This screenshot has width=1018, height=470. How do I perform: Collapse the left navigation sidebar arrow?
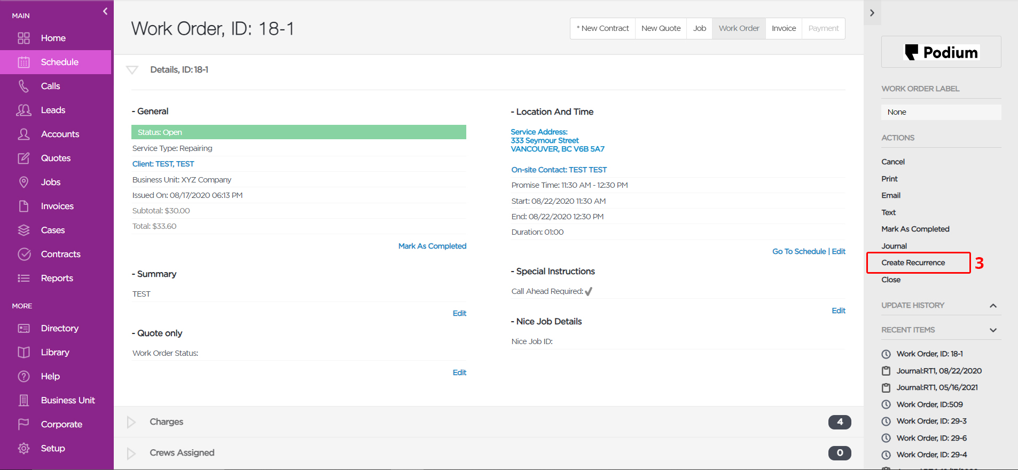pyautogui.click(x=105, y=11)
